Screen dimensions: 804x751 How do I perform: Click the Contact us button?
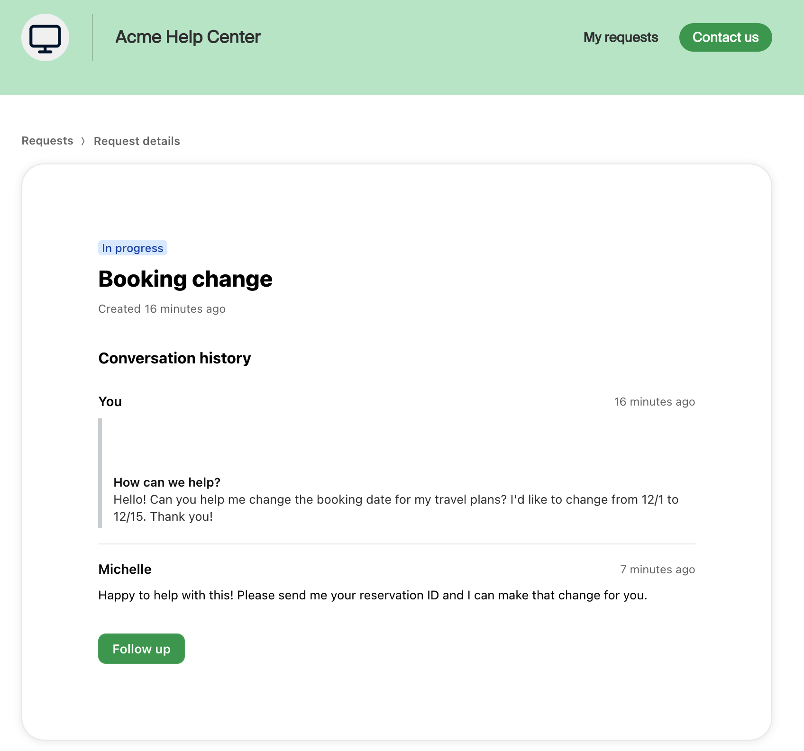coord(725,37)
